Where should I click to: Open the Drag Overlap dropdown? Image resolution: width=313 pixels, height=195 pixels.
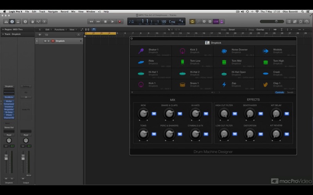pyautogui.click(x=263, y=30)
